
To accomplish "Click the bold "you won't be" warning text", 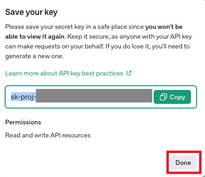I will tap(164, 27).
